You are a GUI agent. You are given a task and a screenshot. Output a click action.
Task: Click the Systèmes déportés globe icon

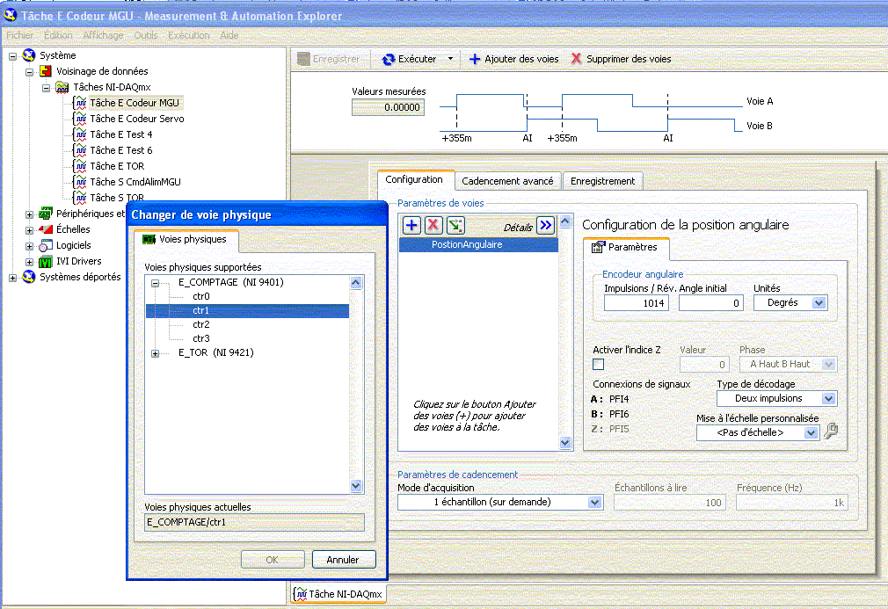click(x=29, y=277)
